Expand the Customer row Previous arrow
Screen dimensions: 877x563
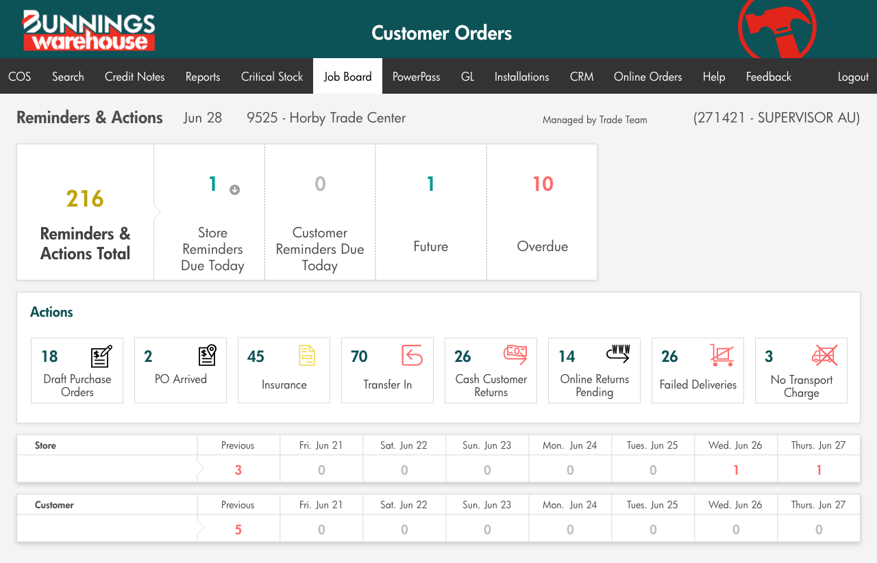point(201,529)
